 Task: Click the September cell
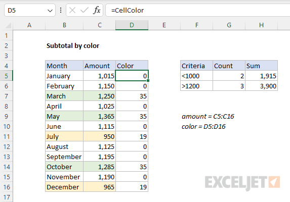[64, 157]
